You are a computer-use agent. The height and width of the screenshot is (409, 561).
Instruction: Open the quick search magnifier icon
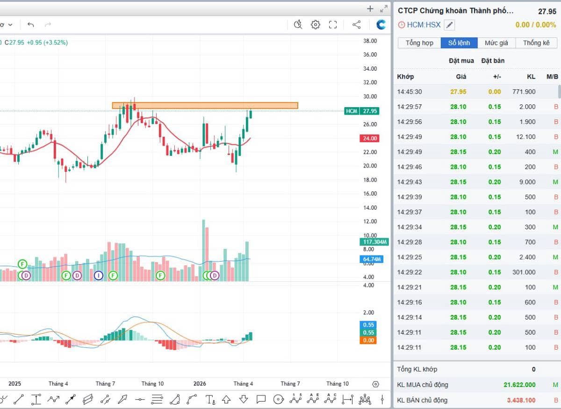(x=298, y=25)
